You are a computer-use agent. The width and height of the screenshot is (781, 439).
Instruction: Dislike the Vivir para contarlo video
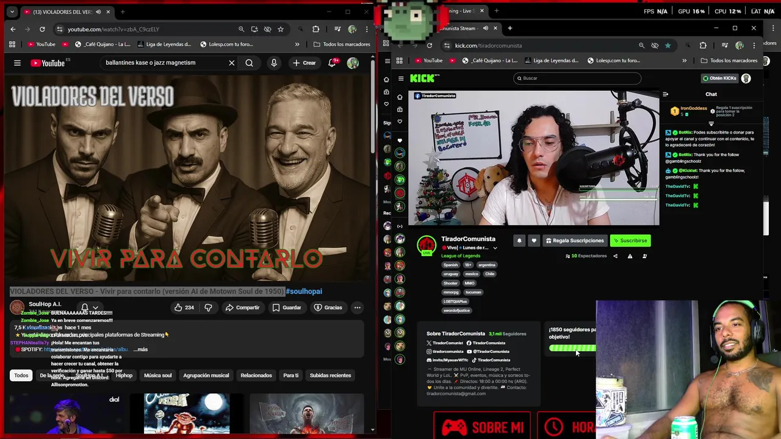(x=208, y=307)
